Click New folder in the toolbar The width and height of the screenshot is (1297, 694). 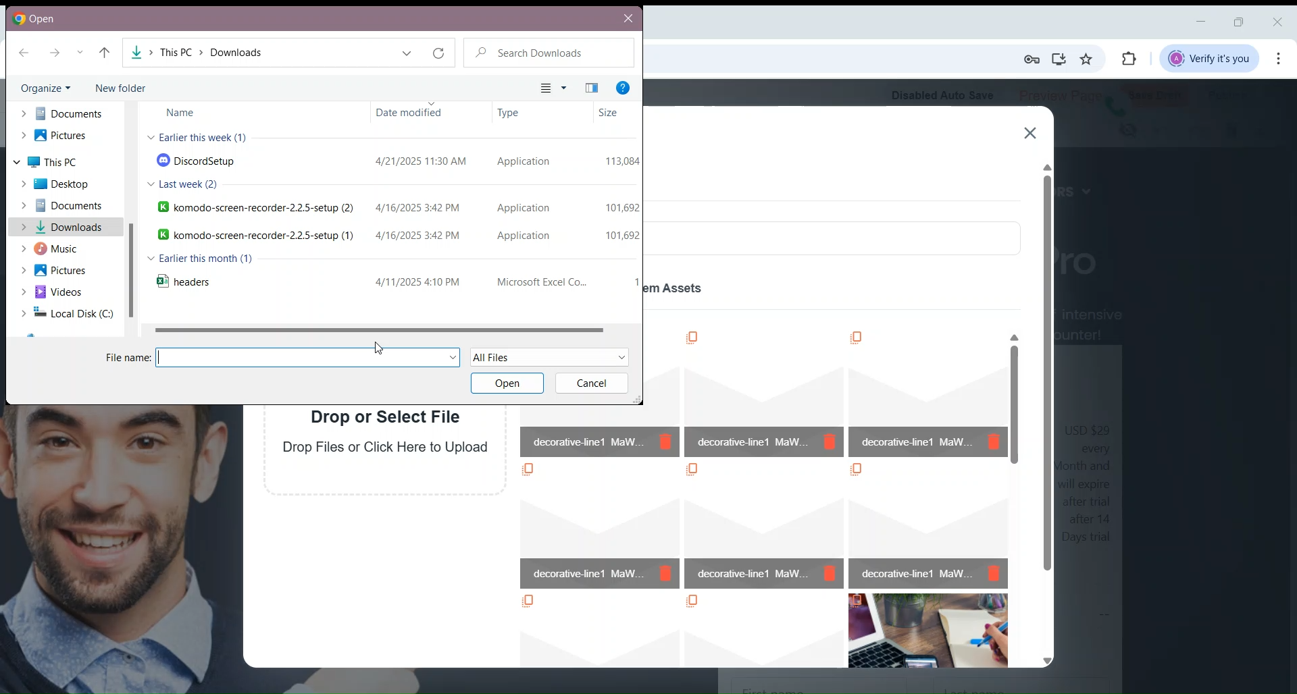(120, 88)
